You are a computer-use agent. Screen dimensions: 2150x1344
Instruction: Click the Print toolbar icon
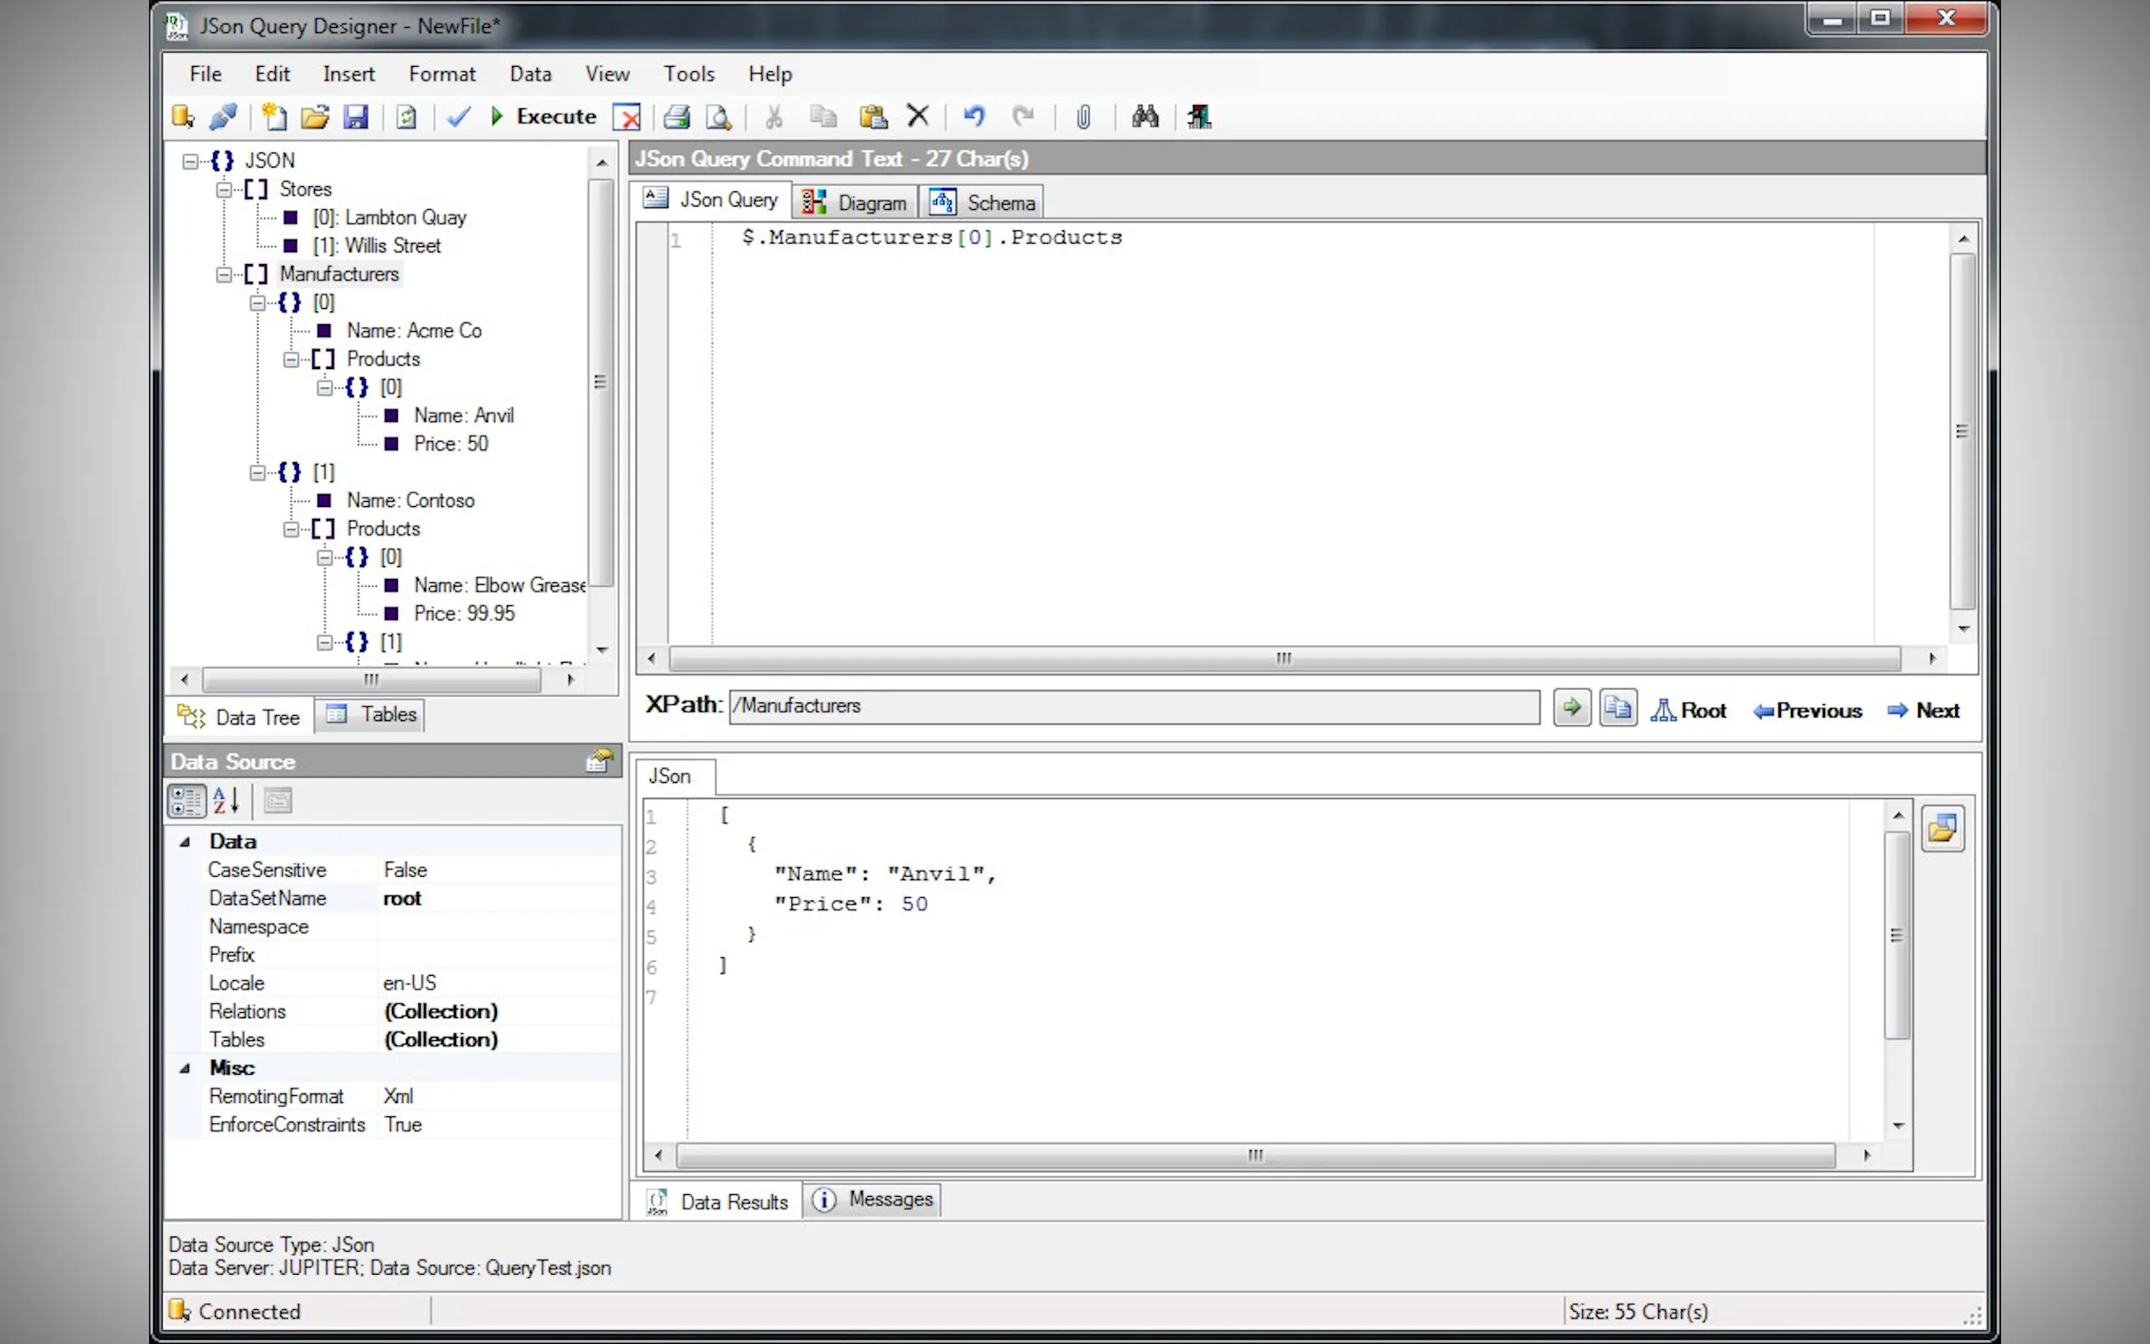[676, 118]
